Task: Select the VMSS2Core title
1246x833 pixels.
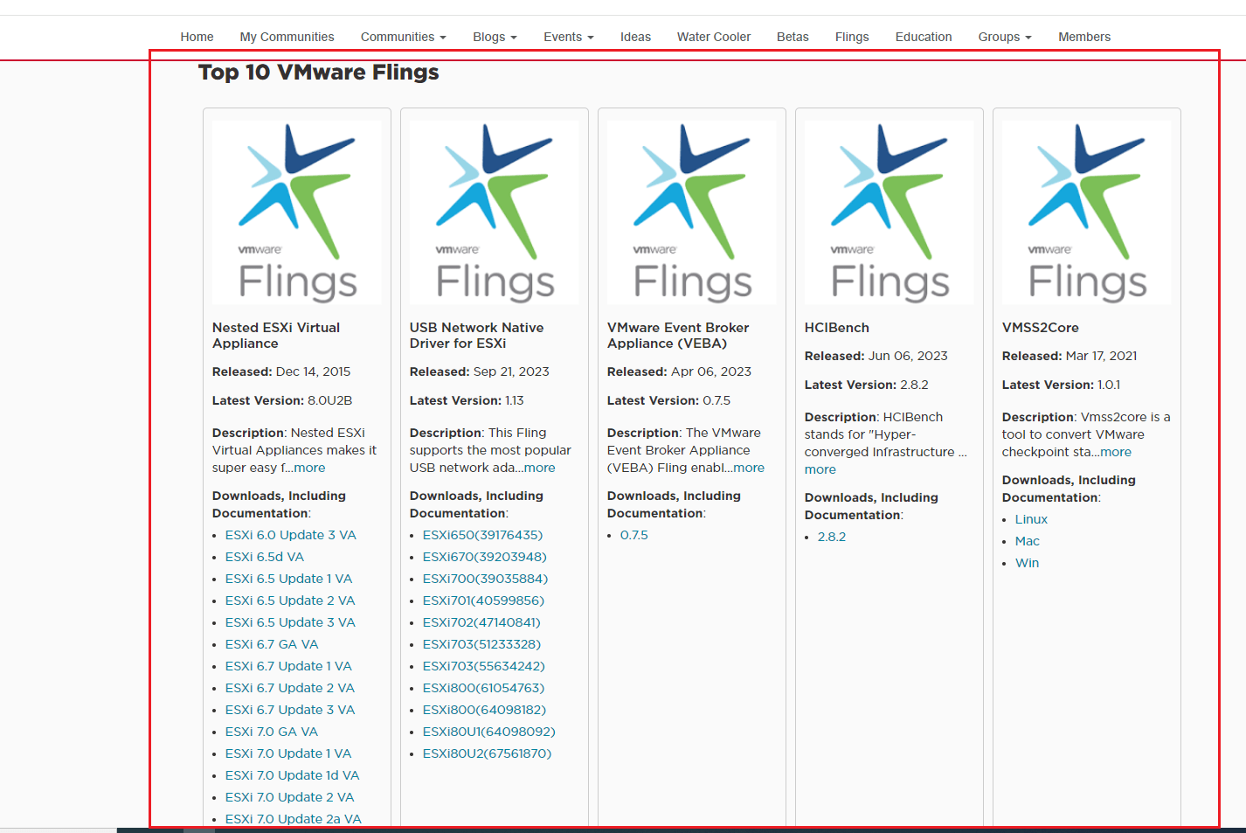Action: point(1041,328)
